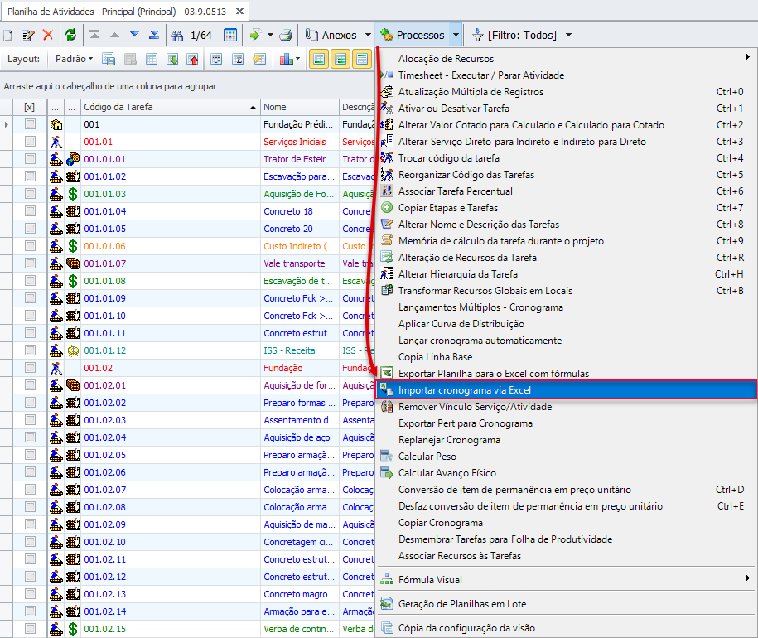Viewport: 758px width, 638px height.
Task: Click the colored grid column selector icon
Action: pos(230,35)
